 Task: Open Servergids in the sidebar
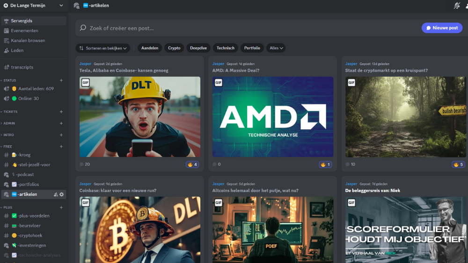[33, 21]
